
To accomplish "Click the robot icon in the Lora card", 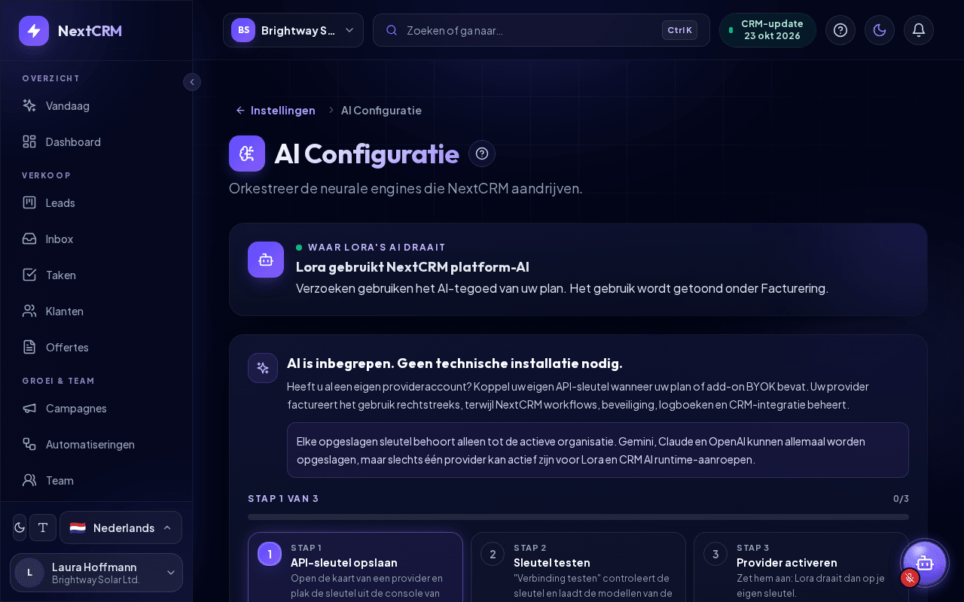I will 266,260.
